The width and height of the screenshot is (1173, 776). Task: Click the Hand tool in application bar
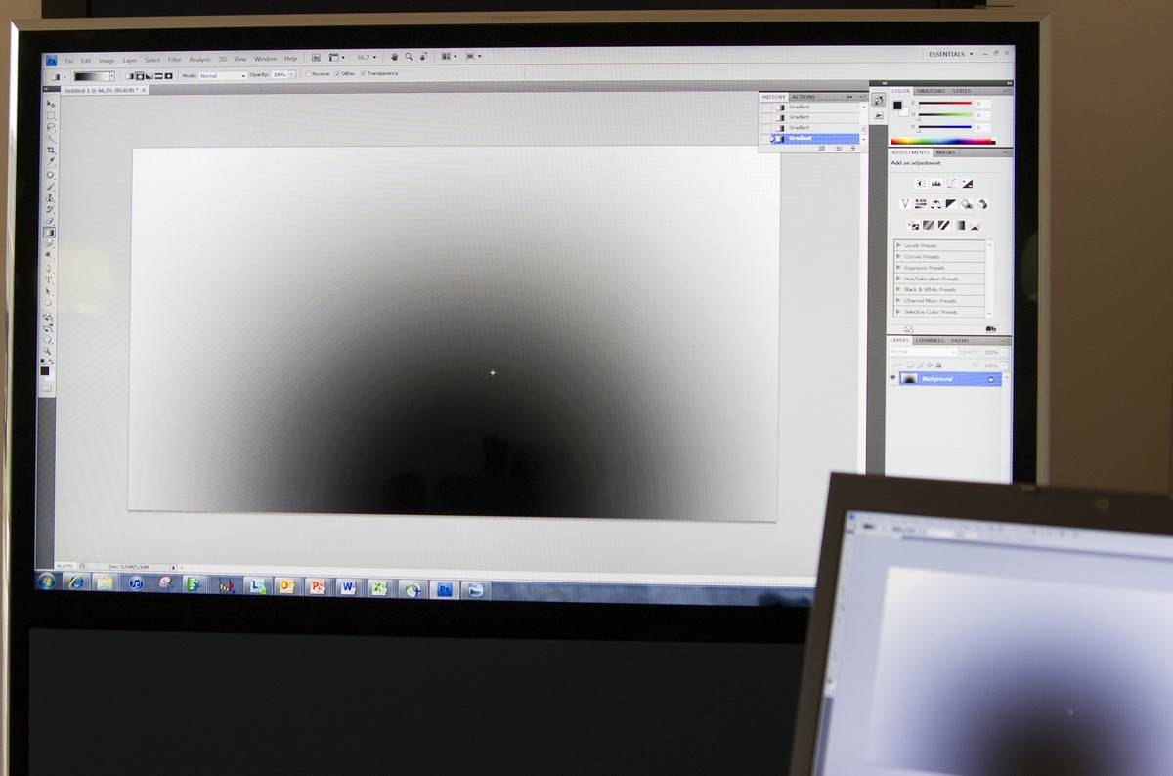(394, 57)
